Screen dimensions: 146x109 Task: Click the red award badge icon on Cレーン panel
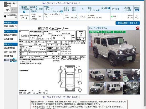pos(138,28)
